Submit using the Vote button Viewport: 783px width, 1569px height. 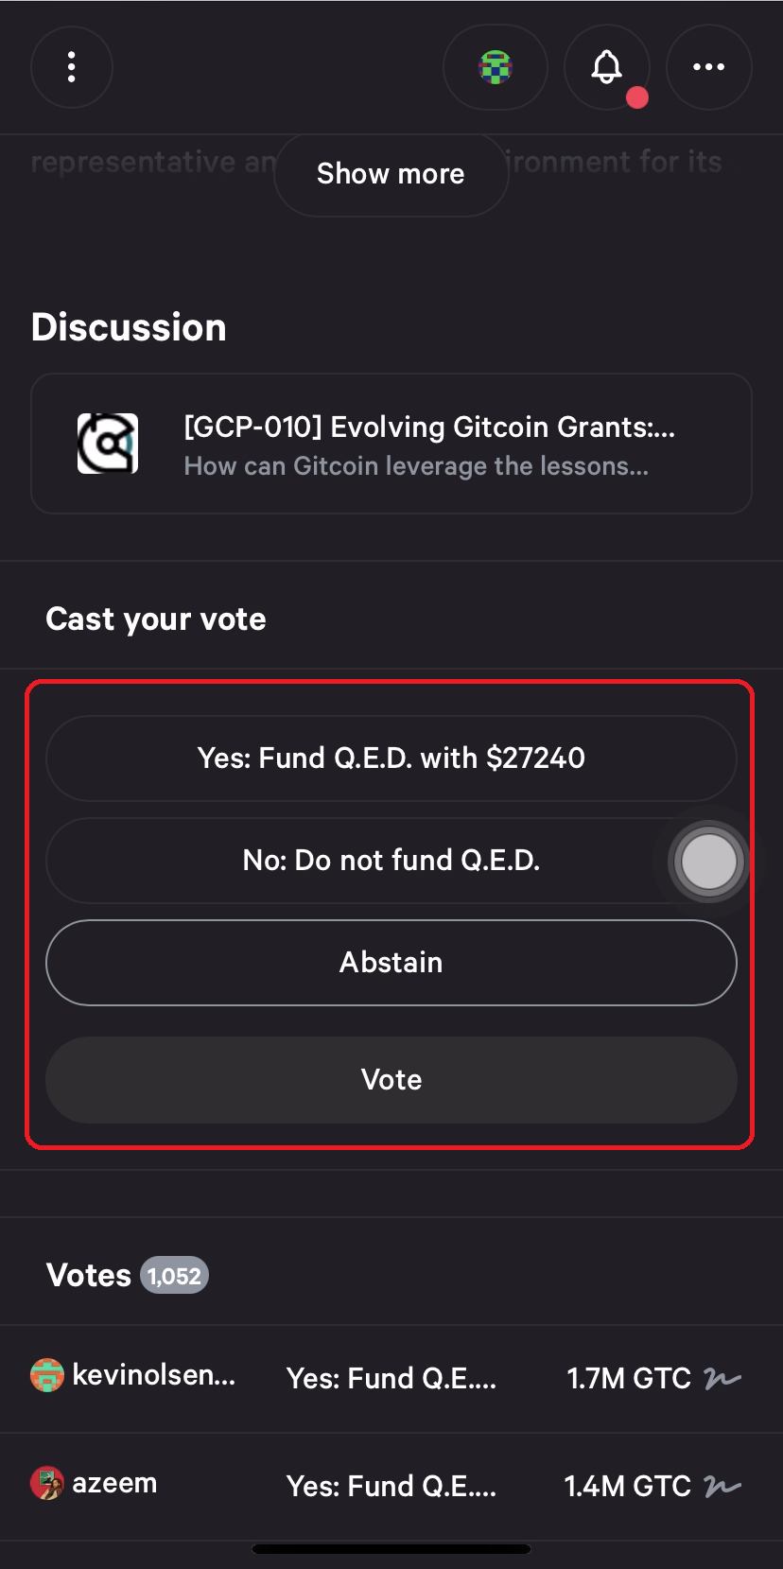(391, 1080)
